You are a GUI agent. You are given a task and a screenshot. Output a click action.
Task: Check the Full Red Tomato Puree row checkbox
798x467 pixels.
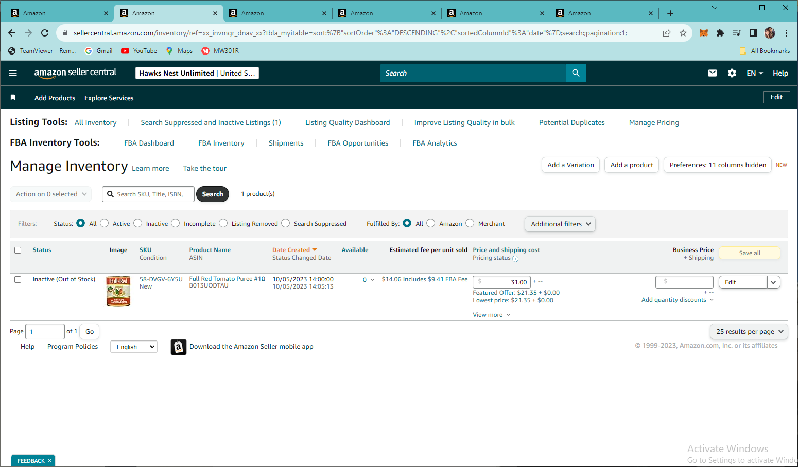pyautogui.click(x=18, y=279)
